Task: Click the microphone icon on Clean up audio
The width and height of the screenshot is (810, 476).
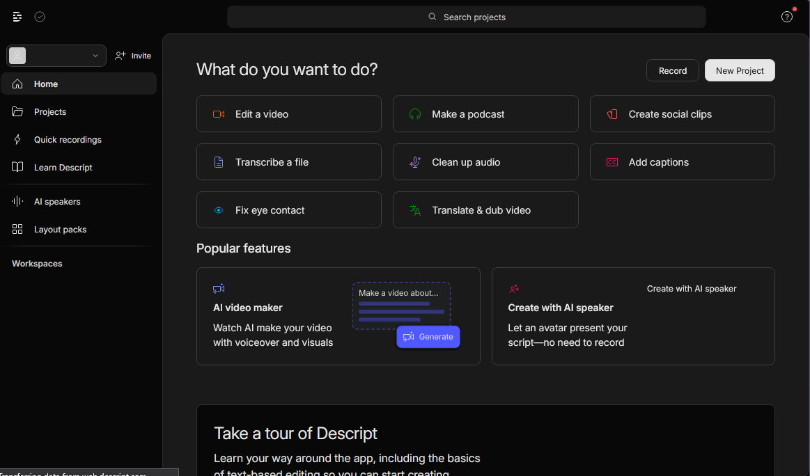Action: point(415,162)
